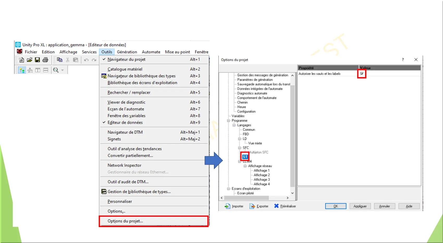443x243 pixels.
Task: Open the Services menu
Action: [x=89, y=52]
